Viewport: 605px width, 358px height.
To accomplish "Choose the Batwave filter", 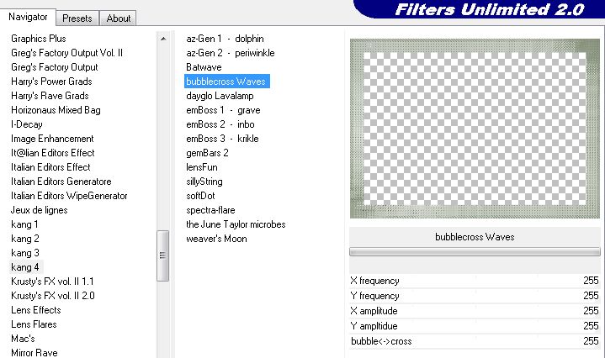I will click(204, 67).
